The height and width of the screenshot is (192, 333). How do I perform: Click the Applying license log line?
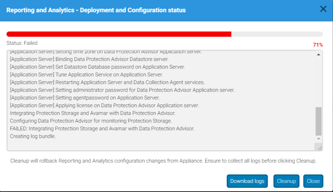104,105
